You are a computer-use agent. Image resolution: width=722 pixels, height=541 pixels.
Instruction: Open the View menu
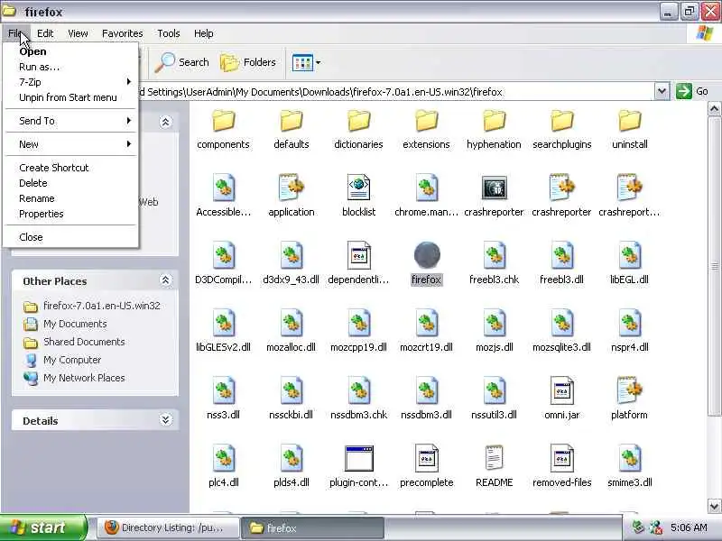[78, 33]
